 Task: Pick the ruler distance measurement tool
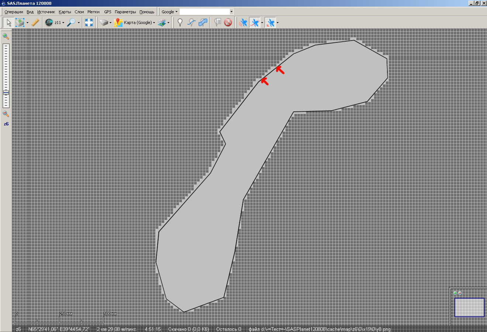35,23
